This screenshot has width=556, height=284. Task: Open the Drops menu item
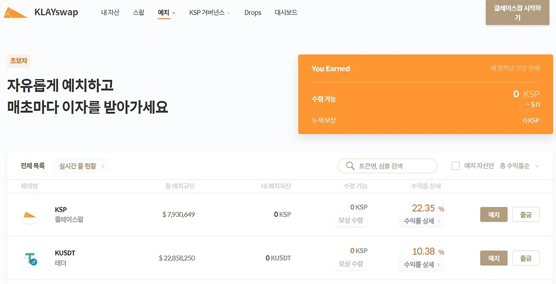(x=253, y=13)
